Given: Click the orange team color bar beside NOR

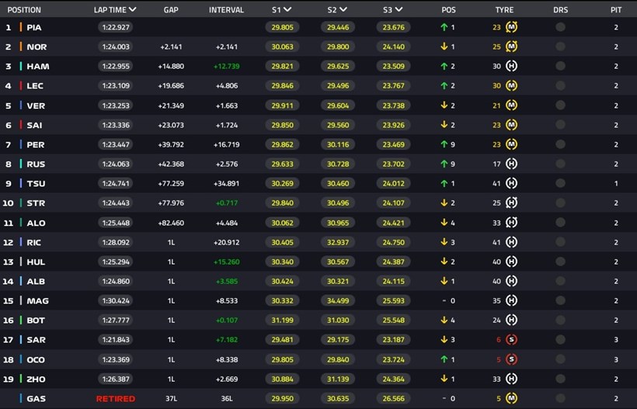Looking at the screenshot, I should [x=21, y=47].
